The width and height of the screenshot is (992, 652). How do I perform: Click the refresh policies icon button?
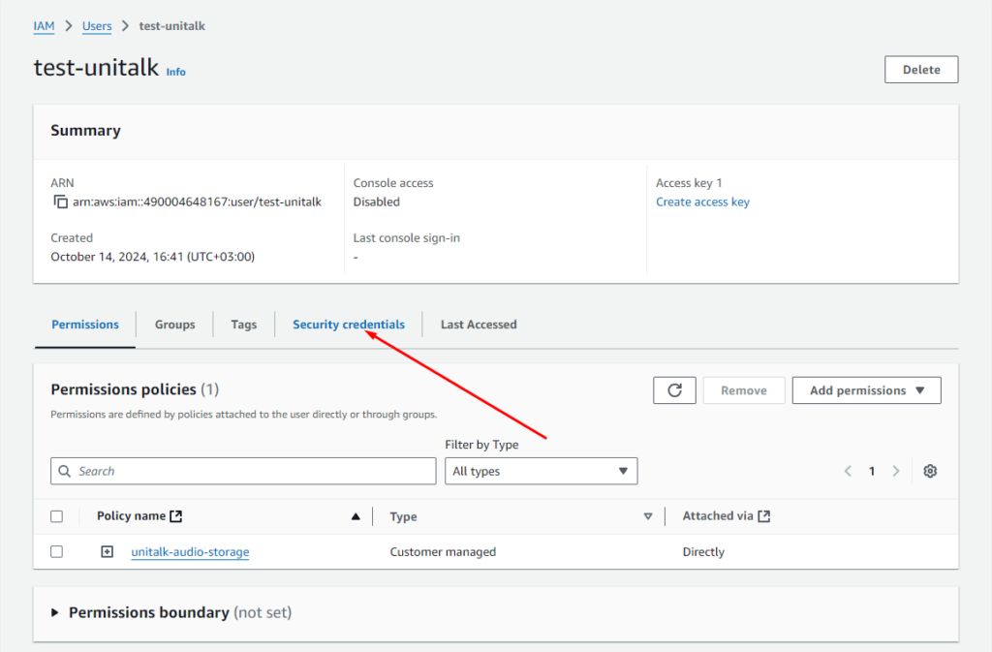(x=675, y=390)
